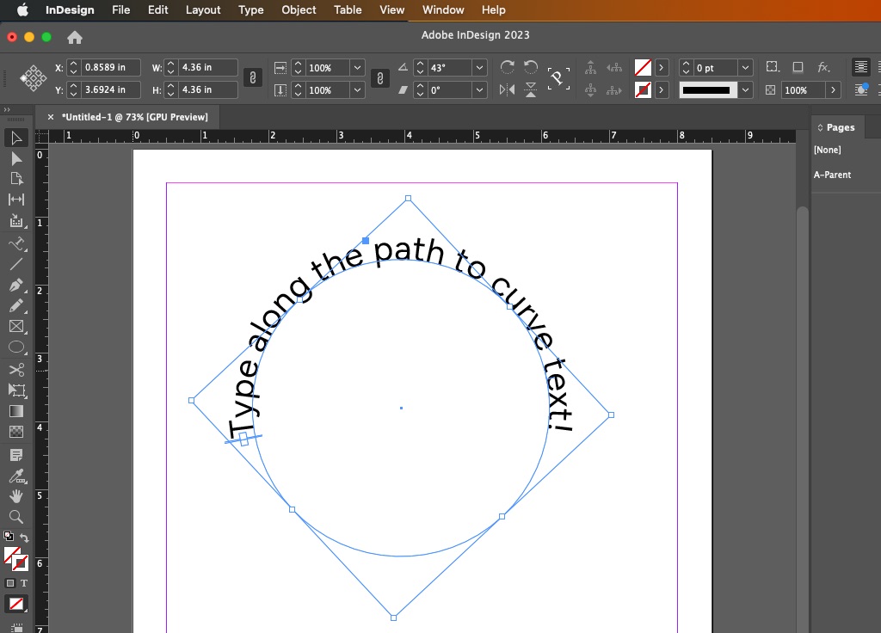Swap fill and stroke arrow
Image resolution: width=881 pixels, height=633 pixels.
click(24, 538)
